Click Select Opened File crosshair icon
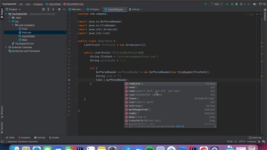Viewport: 267px width, 150px height. tap(43, 9)
